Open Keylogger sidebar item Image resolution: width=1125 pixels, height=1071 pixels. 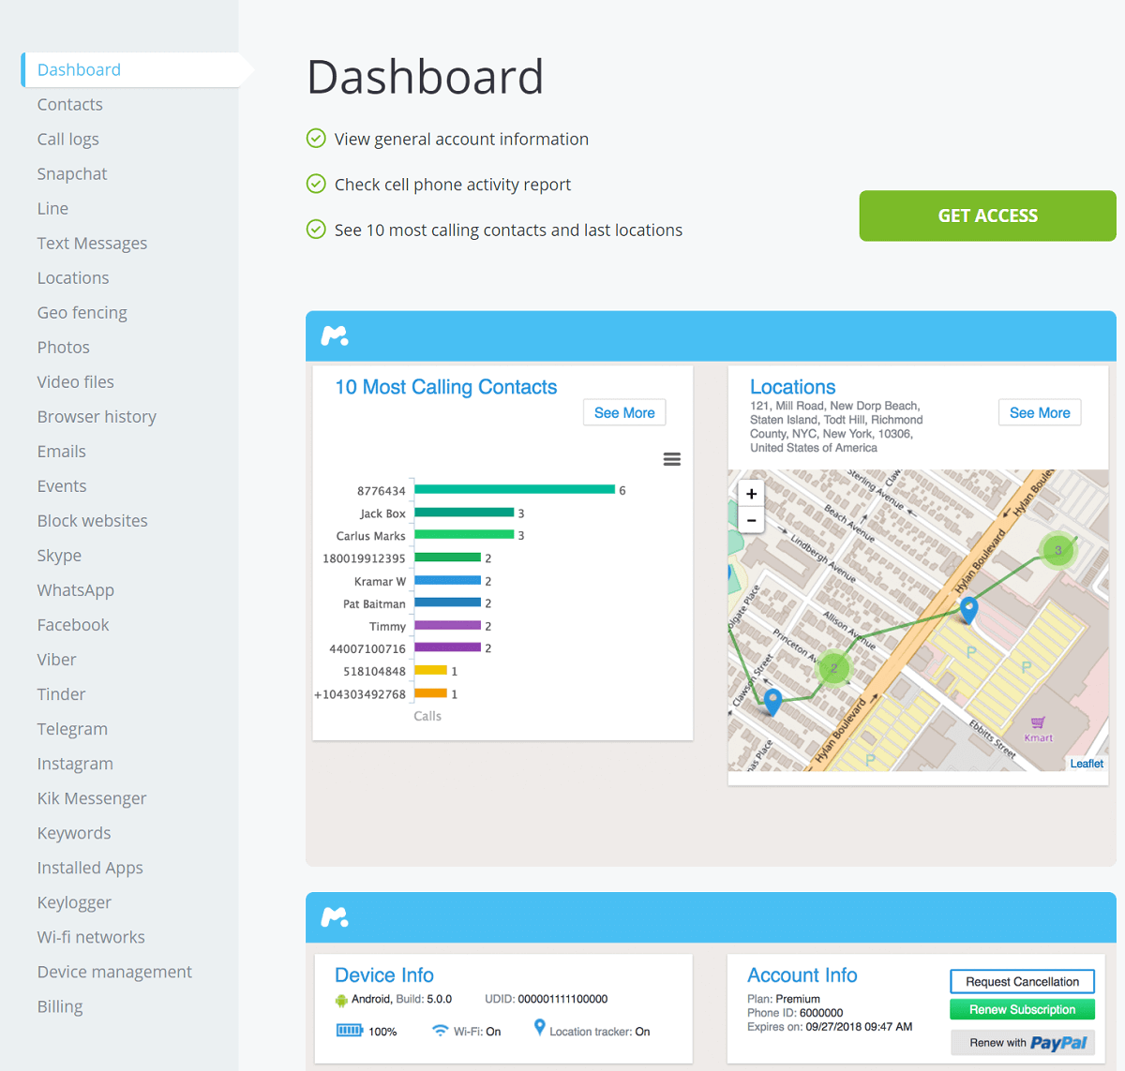pos(74,901)
